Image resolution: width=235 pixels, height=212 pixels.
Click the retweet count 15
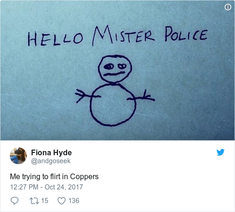point(45,201)
